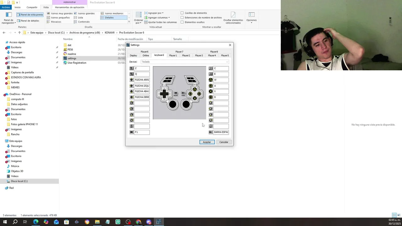
Task: Open Agregar columnas dropdown
Action: [157, 18]
